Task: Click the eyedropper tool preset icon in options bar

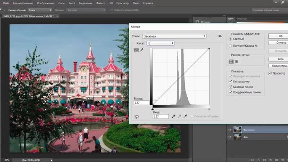Action: 1,10
